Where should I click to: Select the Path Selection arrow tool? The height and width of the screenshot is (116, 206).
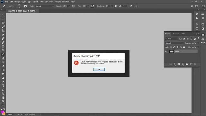[3, 94]
